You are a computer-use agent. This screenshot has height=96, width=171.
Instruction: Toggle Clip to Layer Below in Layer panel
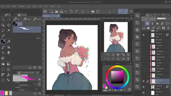pyautogui.click(x=147, y=23)
